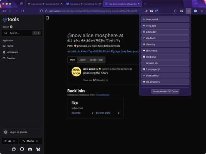Screen dimensions: 206x154
Task: Click the padlock site info icon
Action: tap(46, 11)
